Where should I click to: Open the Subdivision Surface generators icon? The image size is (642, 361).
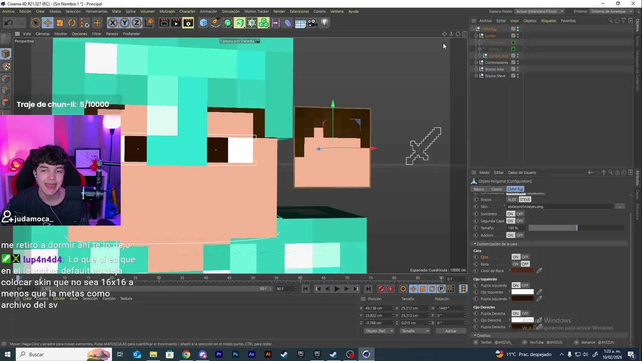(228, 23)
